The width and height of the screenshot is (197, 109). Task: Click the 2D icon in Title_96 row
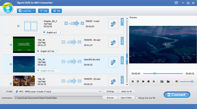click(63, 61)
